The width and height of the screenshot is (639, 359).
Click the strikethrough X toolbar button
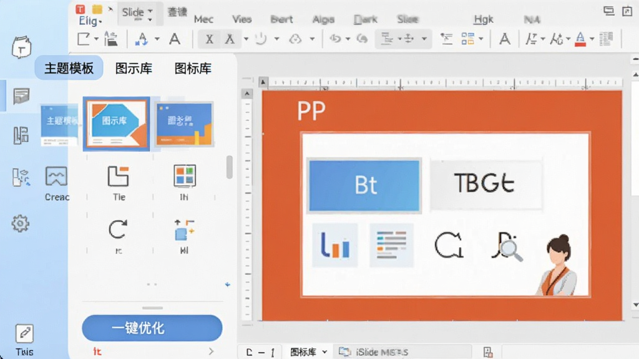pyautogui.click(x=230, y=39)
